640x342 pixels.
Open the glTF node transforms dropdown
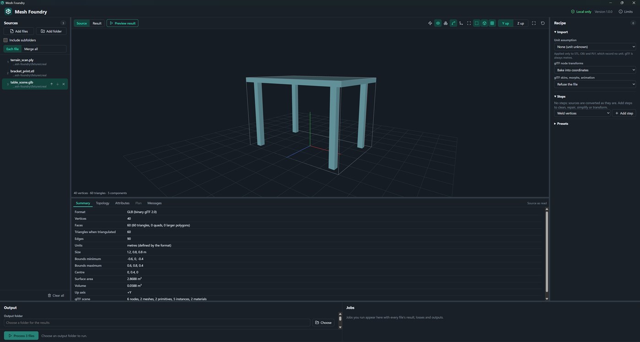pyautogui.click(x=595, y=70)
